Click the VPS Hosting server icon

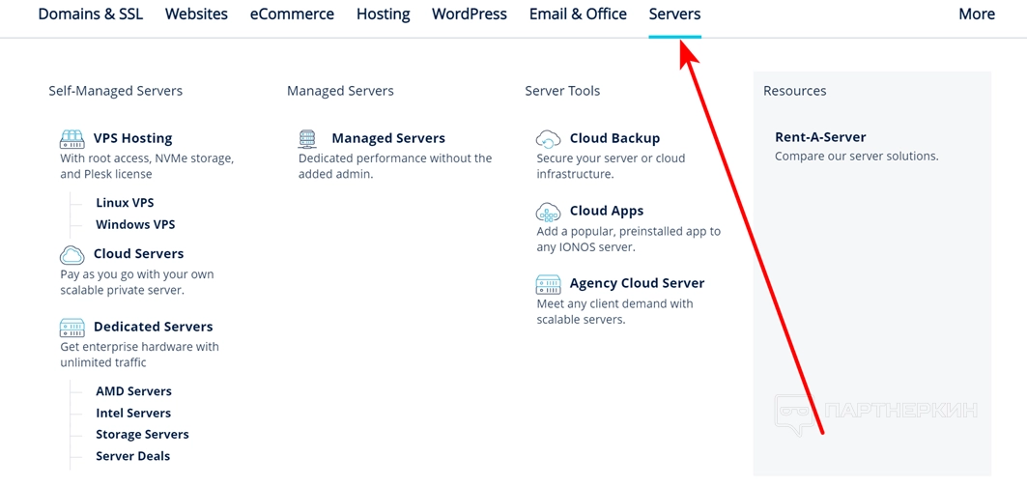[72, 138]
